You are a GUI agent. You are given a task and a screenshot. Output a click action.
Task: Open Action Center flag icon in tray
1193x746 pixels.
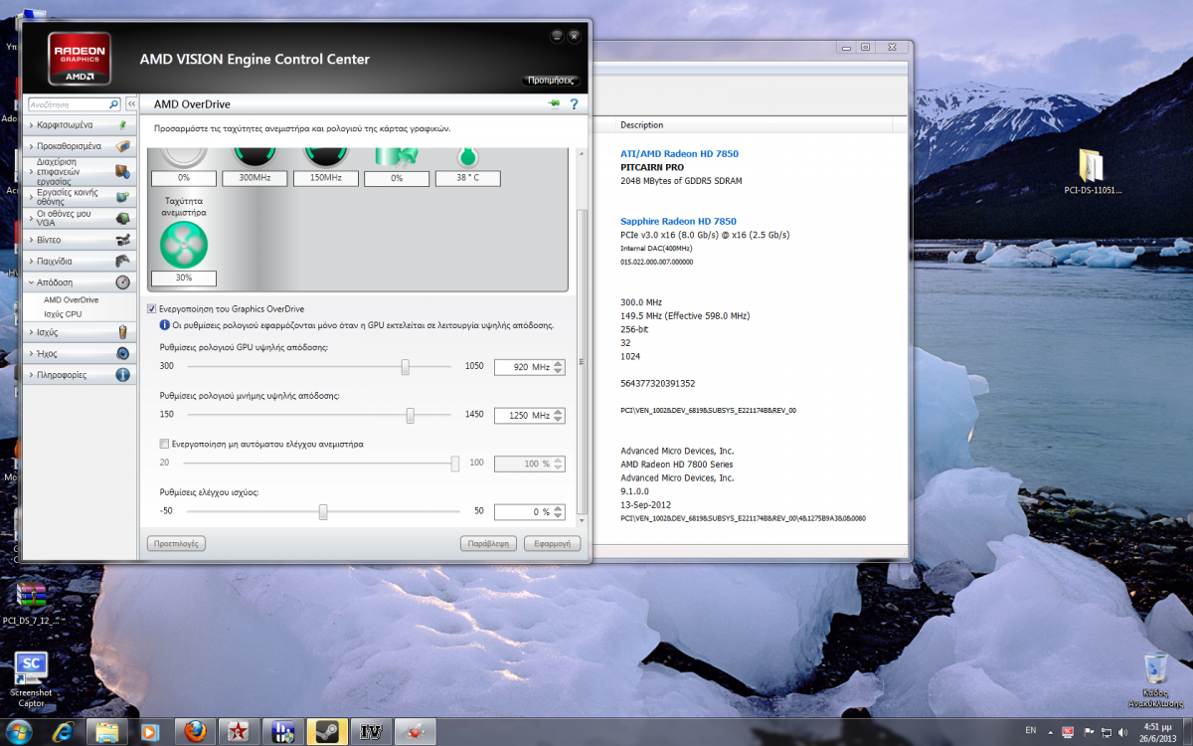click(1089, 731)
